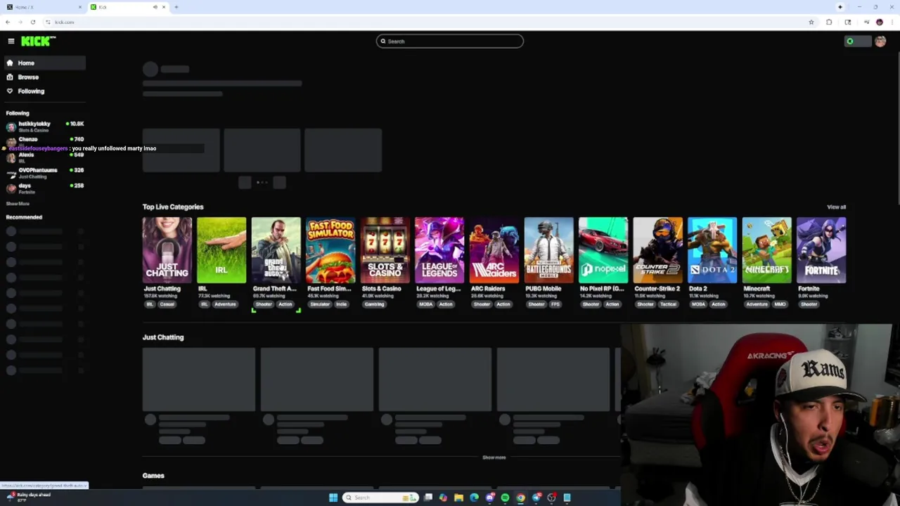This screenshot has height=506, width=900.
Task: Click View all for Top Live Categories
Action: point(836,207)
